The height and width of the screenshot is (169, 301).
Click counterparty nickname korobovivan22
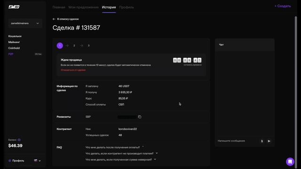(x=127, y=129)
